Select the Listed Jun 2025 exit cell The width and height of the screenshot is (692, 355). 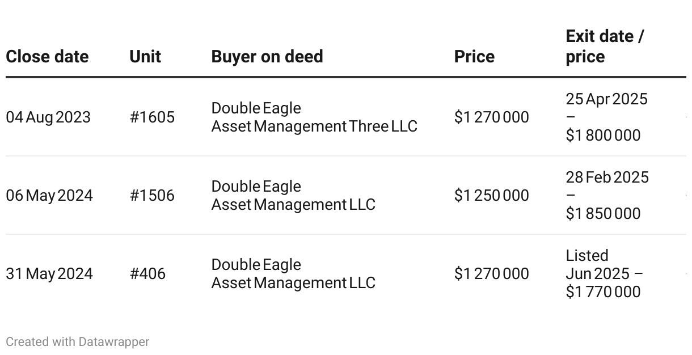(x=604, y=274)
